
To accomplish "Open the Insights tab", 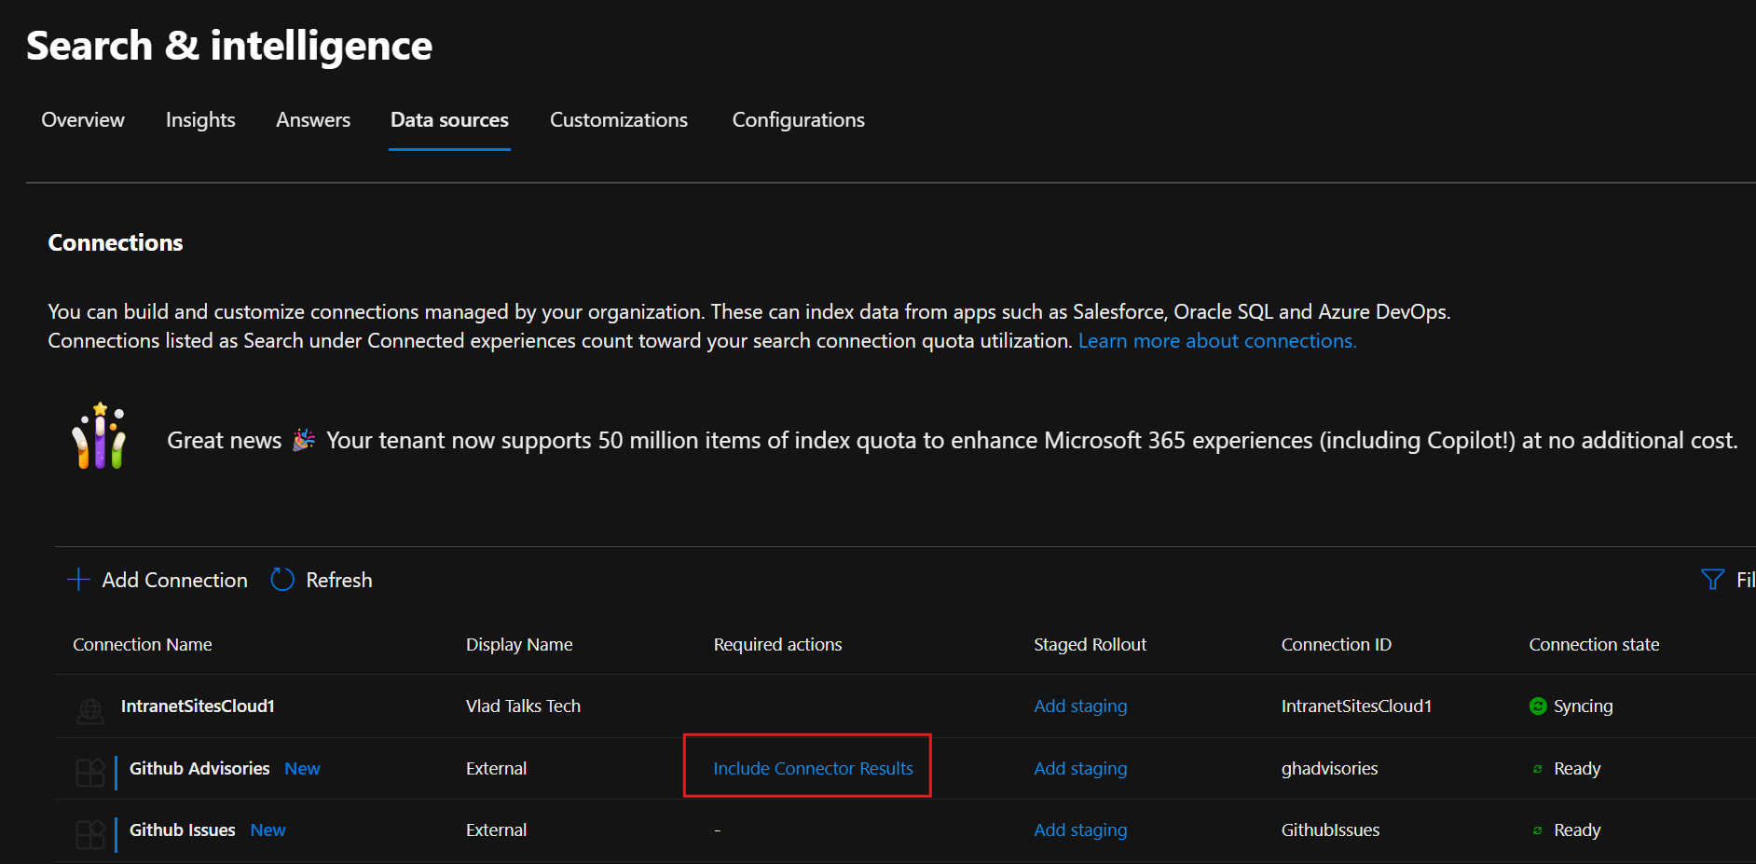I will pyautogui.click(x=199, y=119).
